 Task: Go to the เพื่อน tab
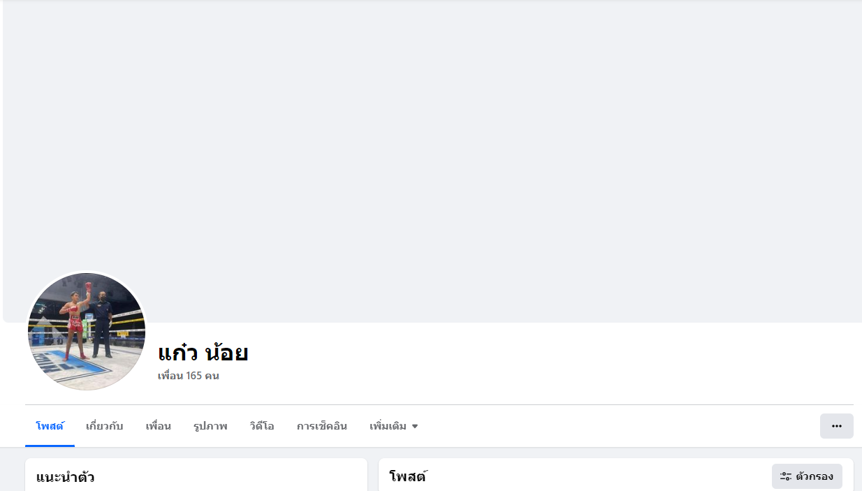pyautogui.click(x=159, y=426)
